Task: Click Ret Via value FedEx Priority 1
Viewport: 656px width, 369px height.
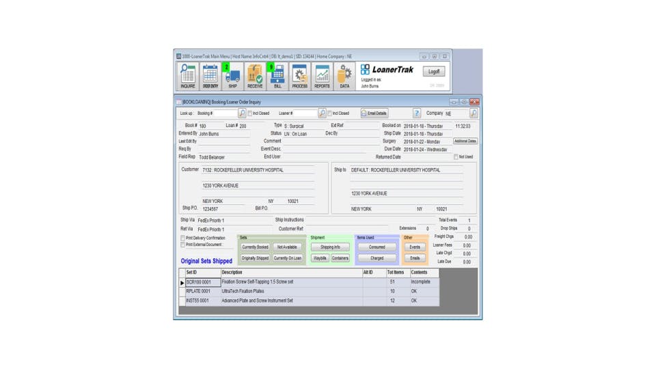Action: pos(211,230)
